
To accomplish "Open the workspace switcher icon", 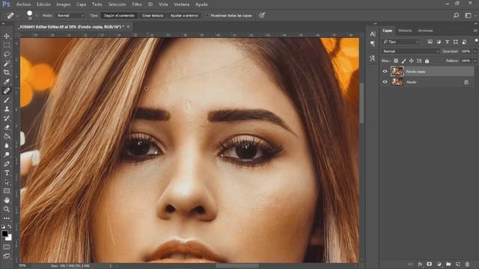I will point(468,15).
